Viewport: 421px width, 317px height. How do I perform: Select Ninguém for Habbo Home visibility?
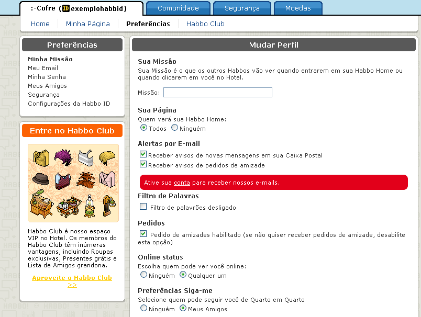click(x=174, y=128)
